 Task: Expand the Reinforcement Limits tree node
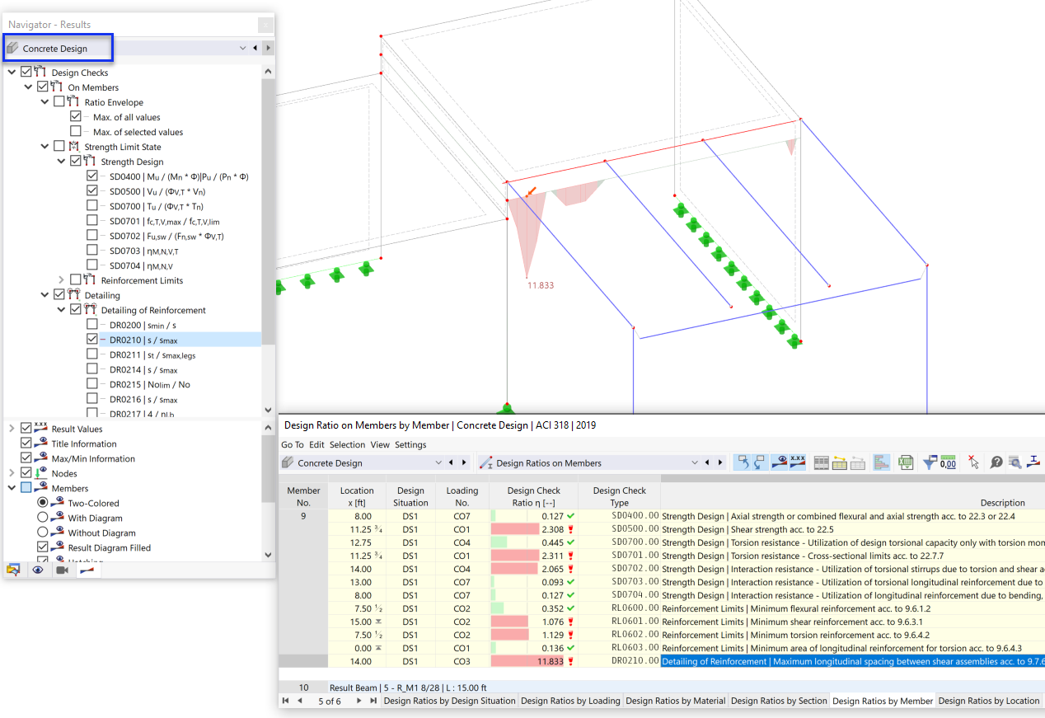(x=61, y=280)
